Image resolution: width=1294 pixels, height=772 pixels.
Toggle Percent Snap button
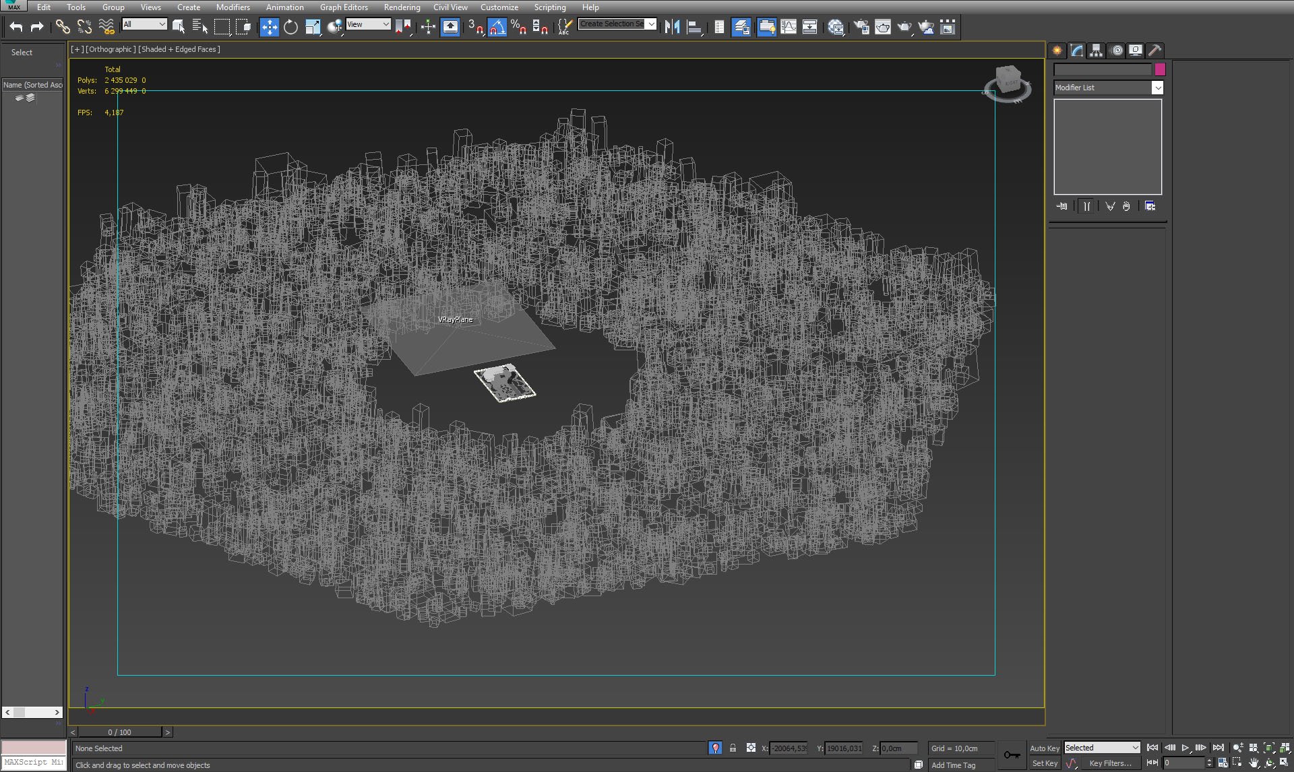[518, 27]
